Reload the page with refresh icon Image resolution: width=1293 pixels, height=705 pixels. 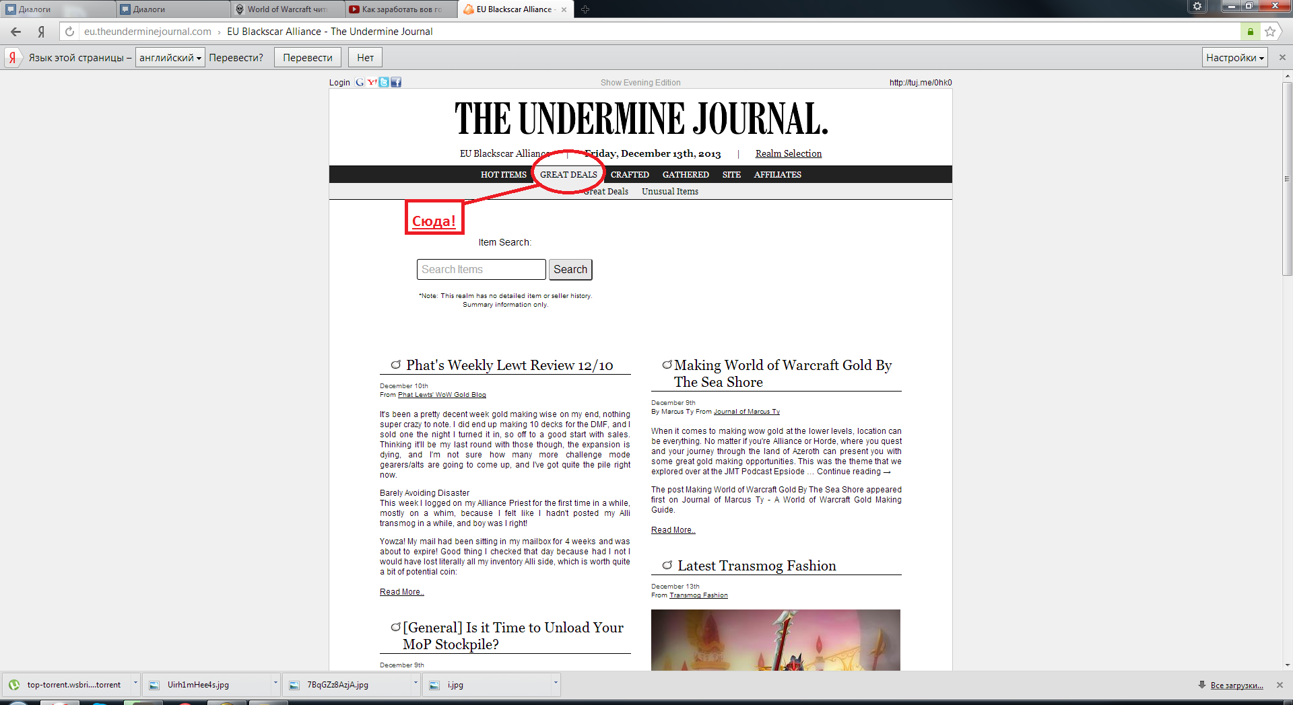tap(69, 32)
